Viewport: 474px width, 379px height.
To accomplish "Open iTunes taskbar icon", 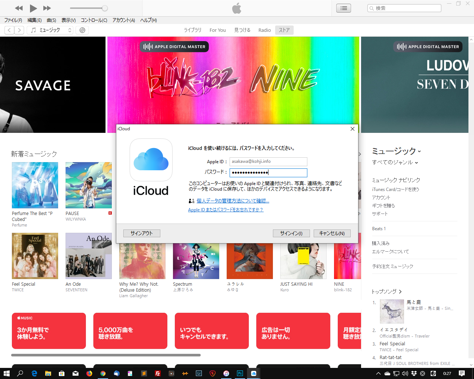I will [x=226, y=373].
